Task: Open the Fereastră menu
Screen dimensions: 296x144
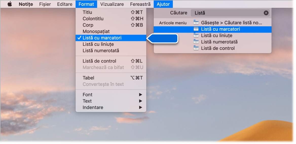Action: (140, 4)
